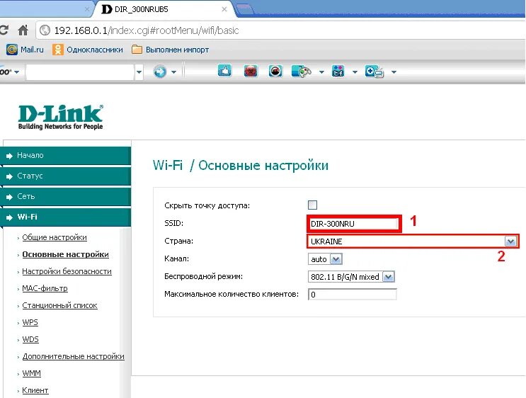Open the Канал channel dropdown
This screenshot has height=398, width=526.
point(325,259)
